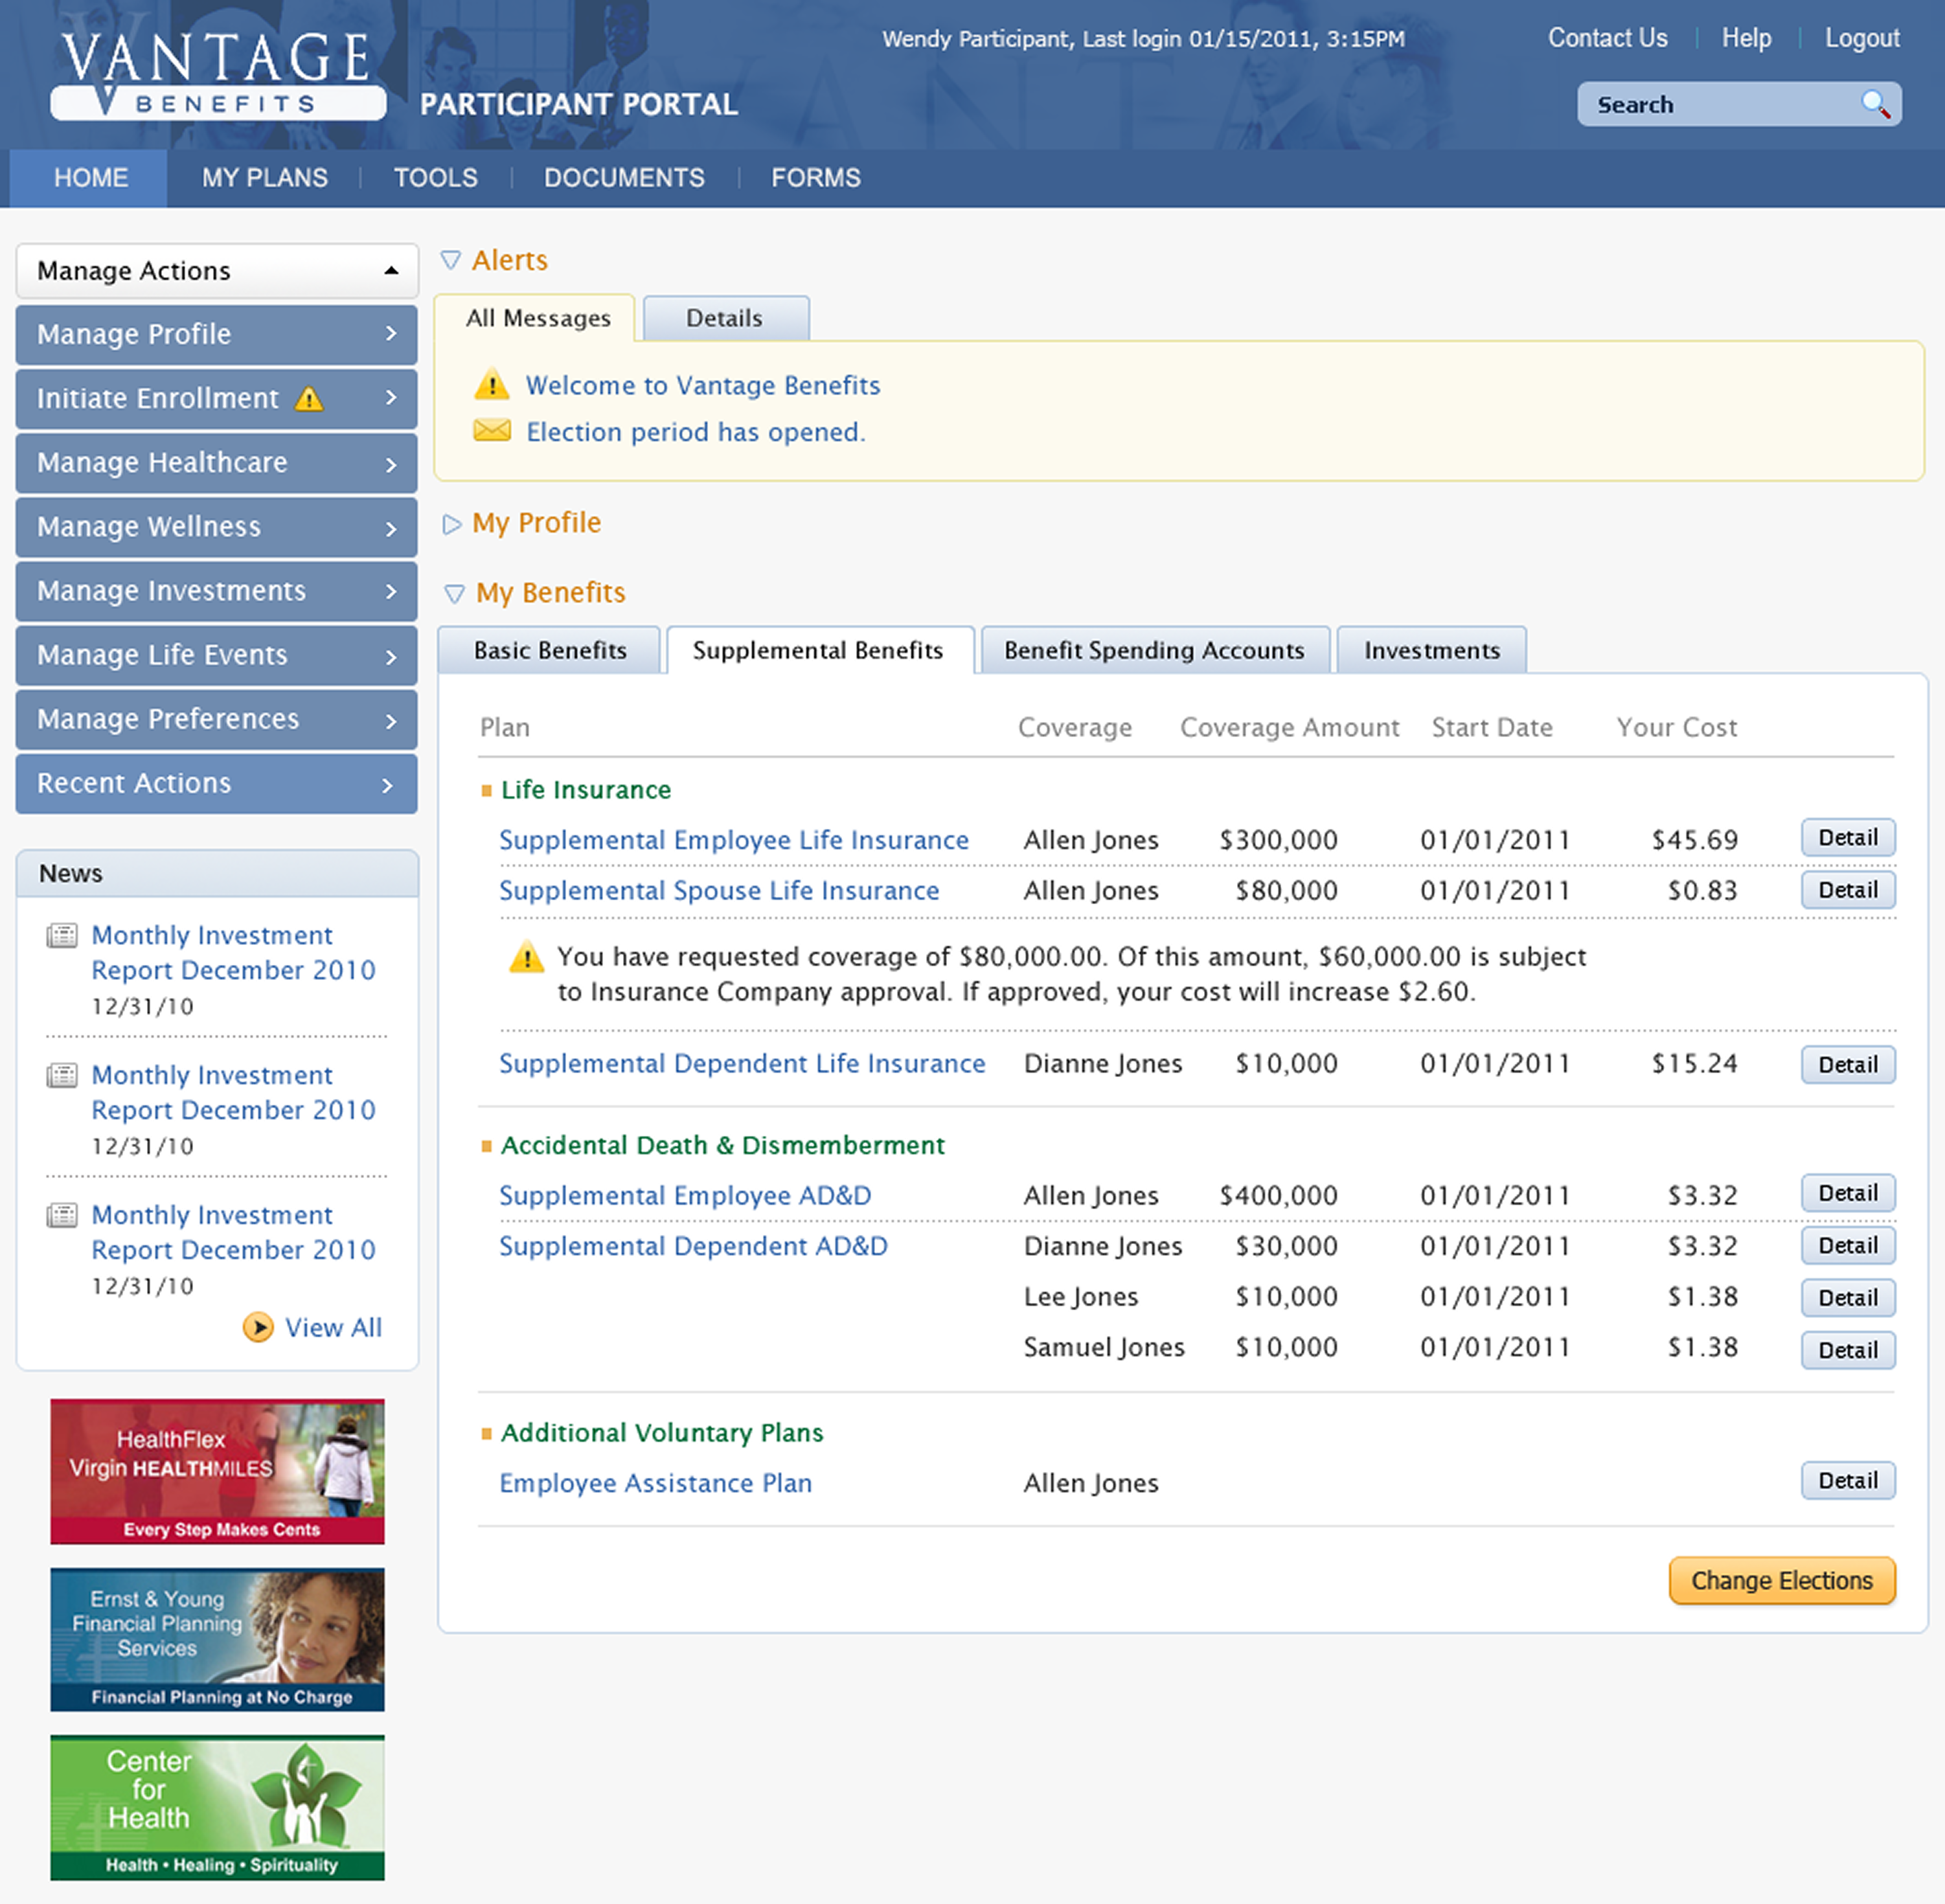Click the envelope icon next to Election period

[491, 431]
